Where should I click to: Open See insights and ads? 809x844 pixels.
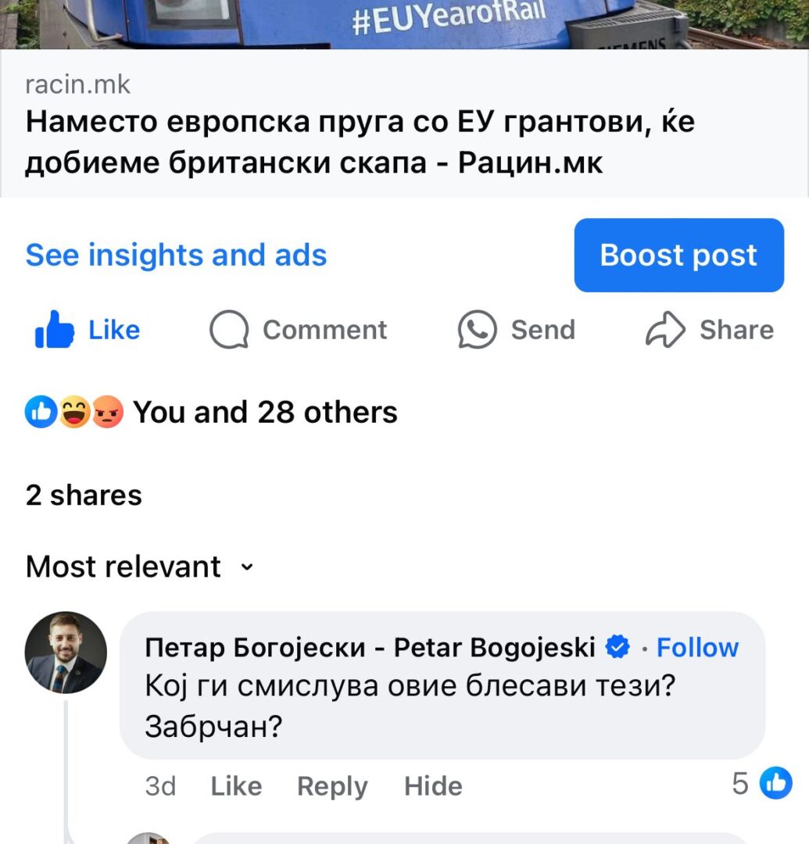[x=176, y=255]
